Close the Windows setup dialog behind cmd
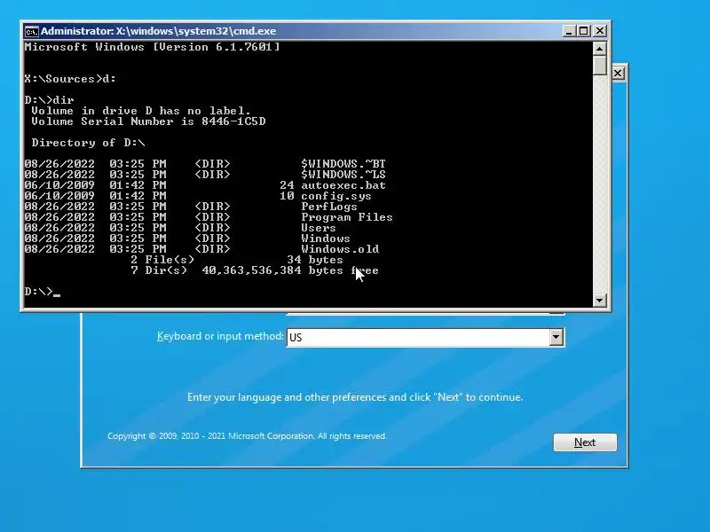 pos(618,74)
